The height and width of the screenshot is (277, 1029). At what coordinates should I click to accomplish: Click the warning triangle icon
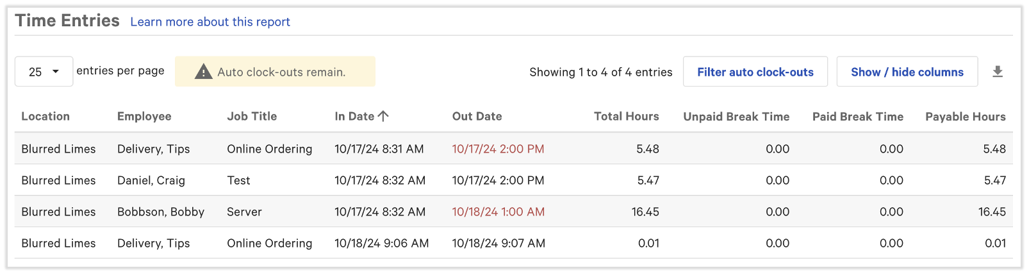[203, 72]
